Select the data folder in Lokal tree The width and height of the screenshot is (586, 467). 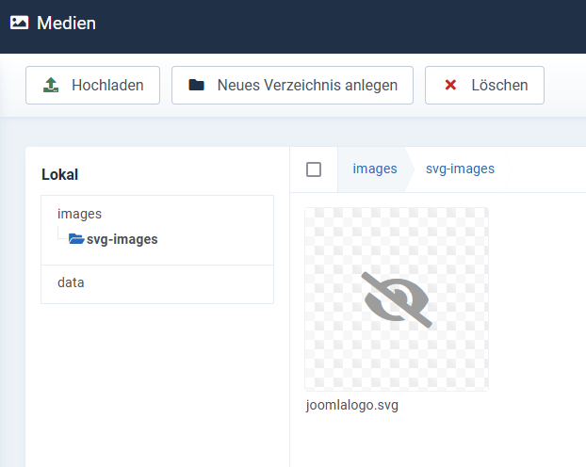(x=71, y=282)
